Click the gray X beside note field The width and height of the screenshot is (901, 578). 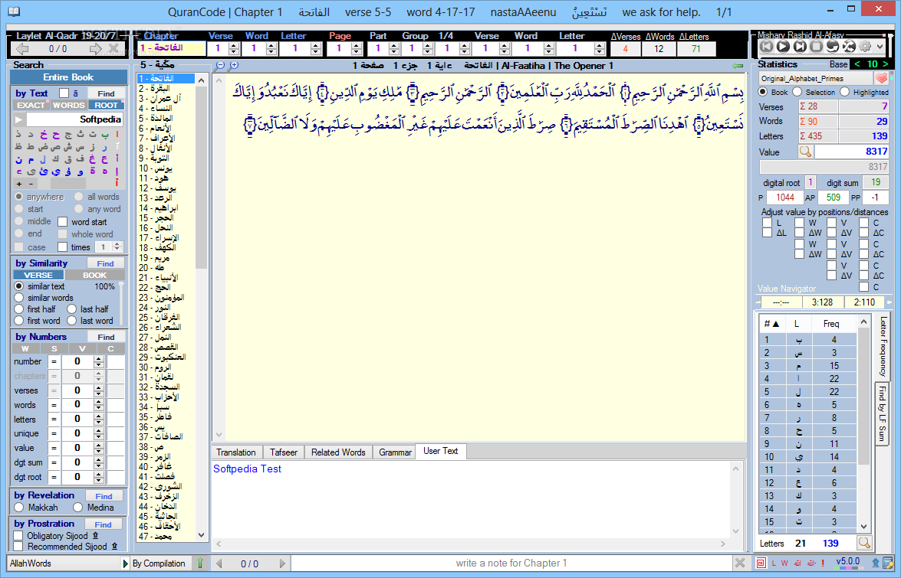[740, 563]
